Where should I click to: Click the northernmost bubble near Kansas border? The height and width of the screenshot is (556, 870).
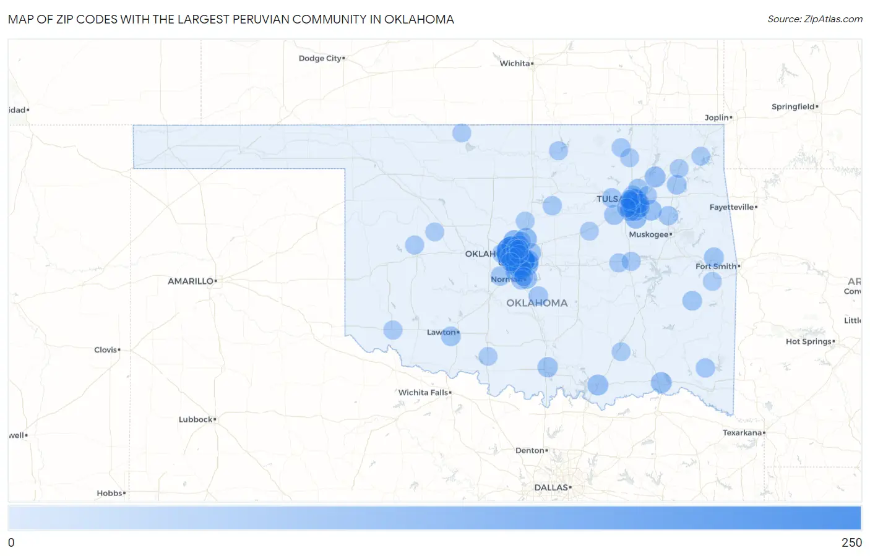point(462,133)
